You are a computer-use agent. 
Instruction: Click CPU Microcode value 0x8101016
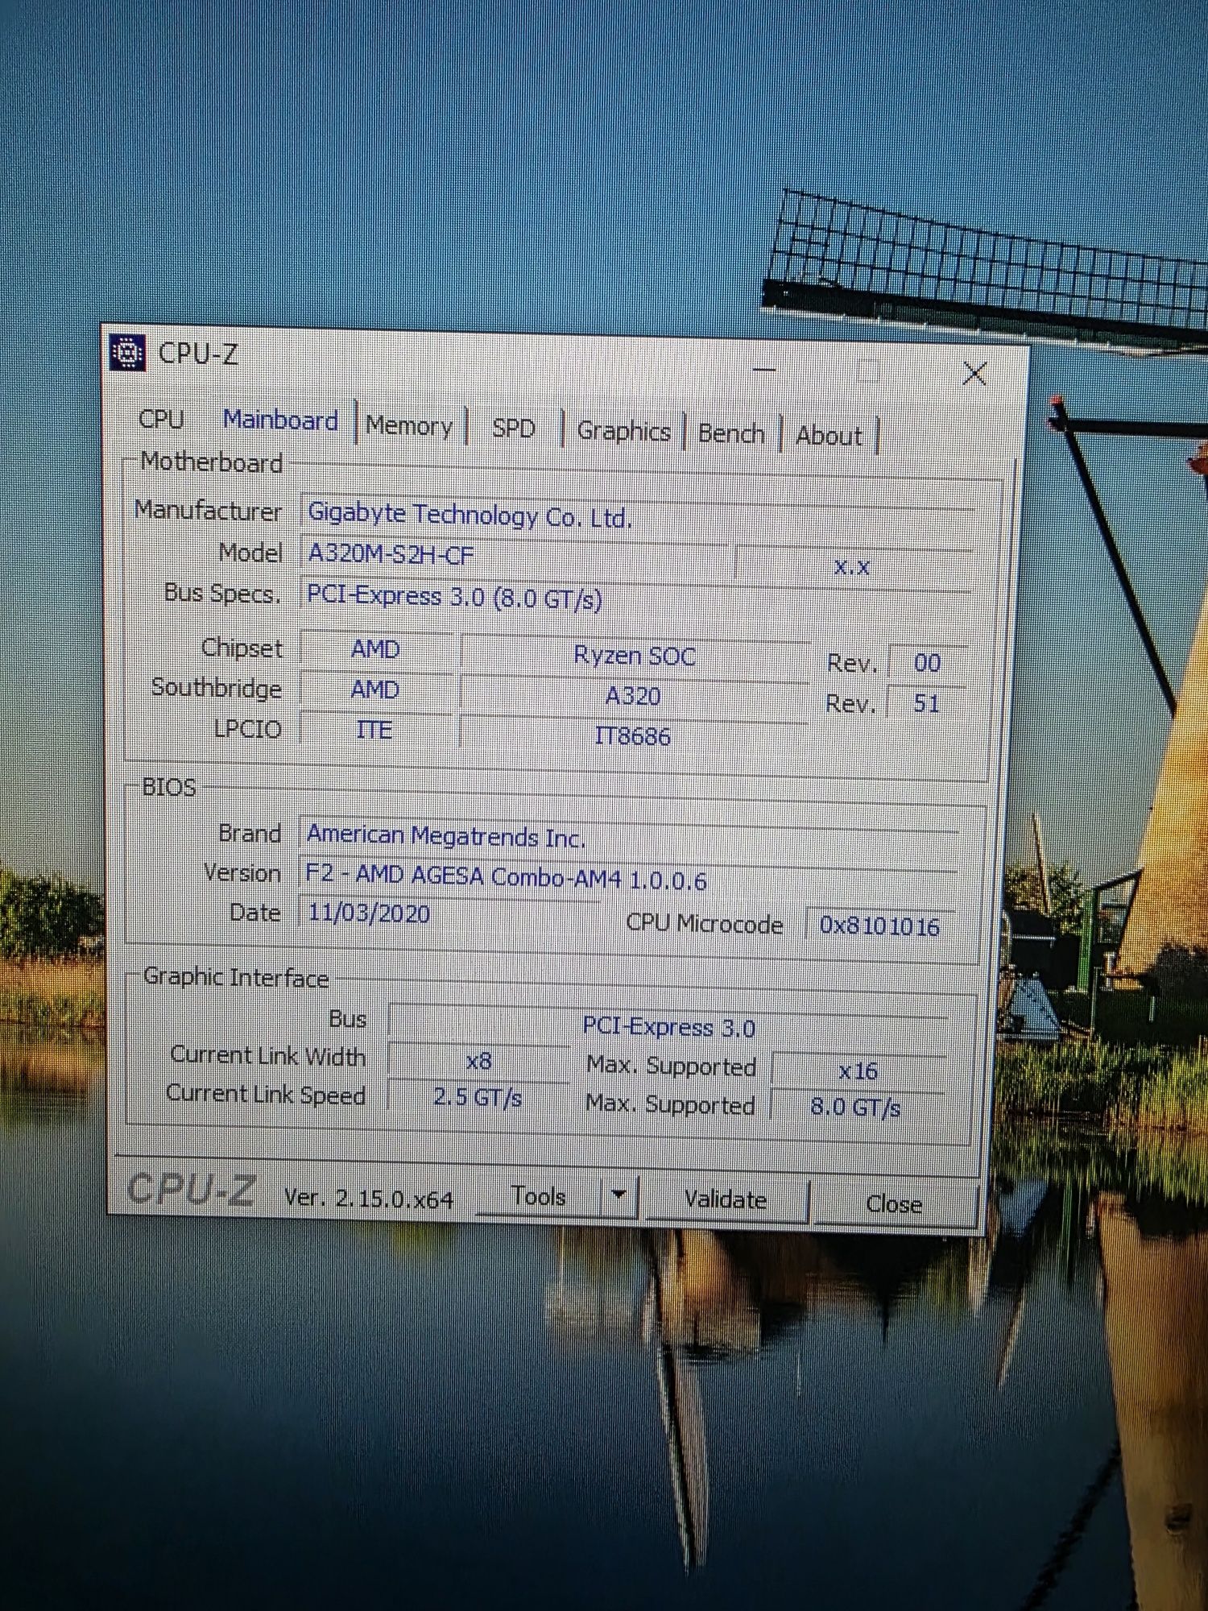pyautogui.click(x=879, y=926)
